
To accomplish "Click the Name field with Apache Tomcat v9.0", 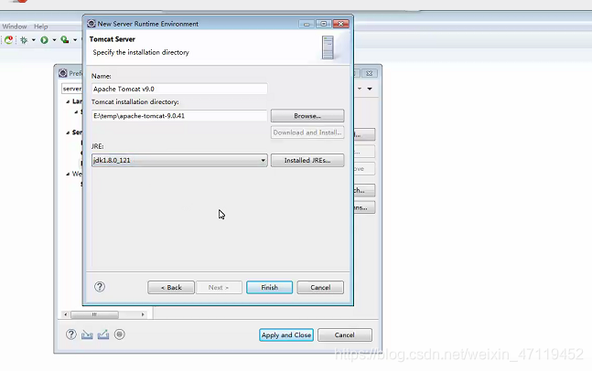I will (x=179, y=89).
